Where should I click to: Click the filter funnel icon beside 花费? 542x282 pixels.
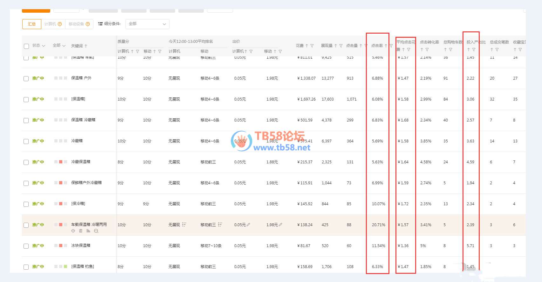[x=312, y=46]
